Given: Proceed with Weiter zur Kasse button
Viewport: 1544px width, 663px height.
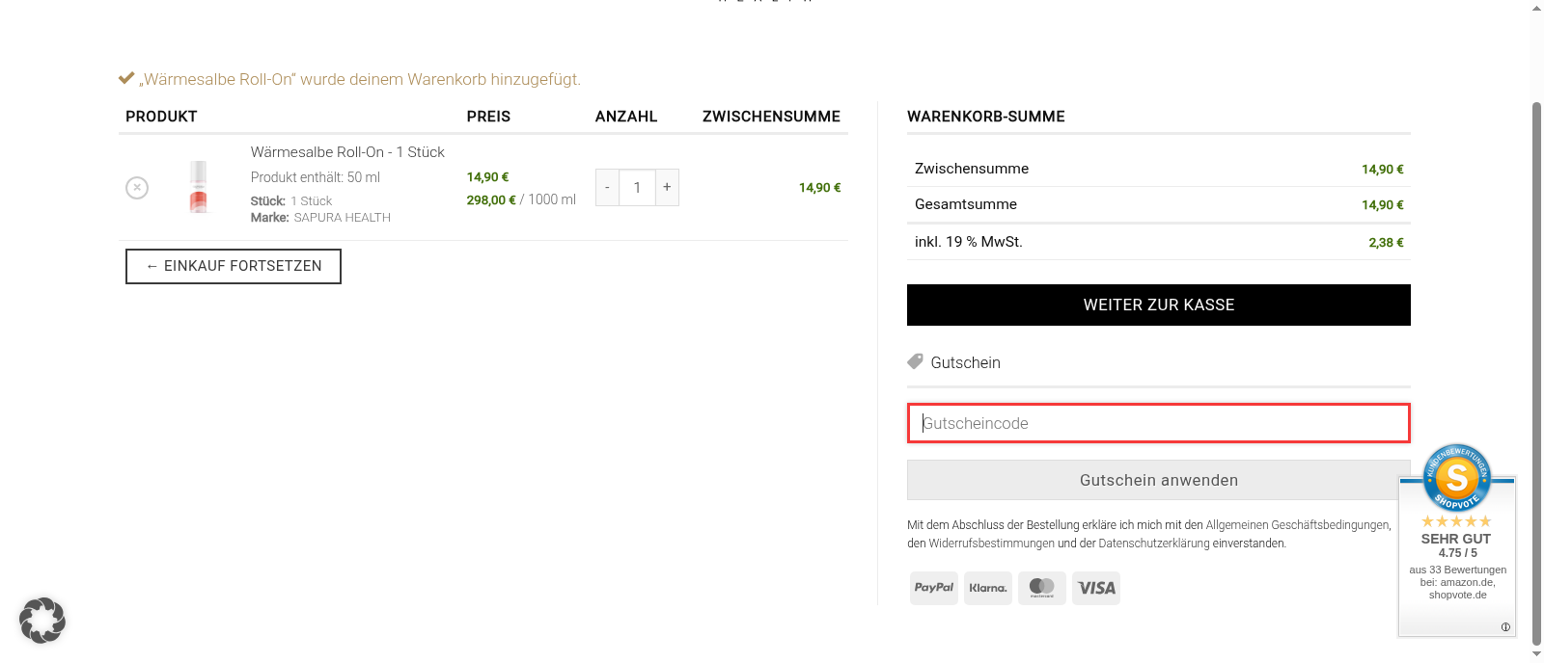Looking at the screenshot, I should coord(1158,305).
